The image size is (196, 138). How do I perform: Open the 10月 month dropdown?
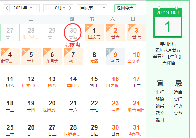point(58,8)
